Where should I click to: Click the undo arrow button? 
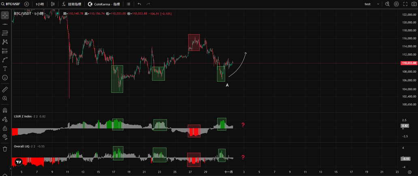[x=139, y=4]
